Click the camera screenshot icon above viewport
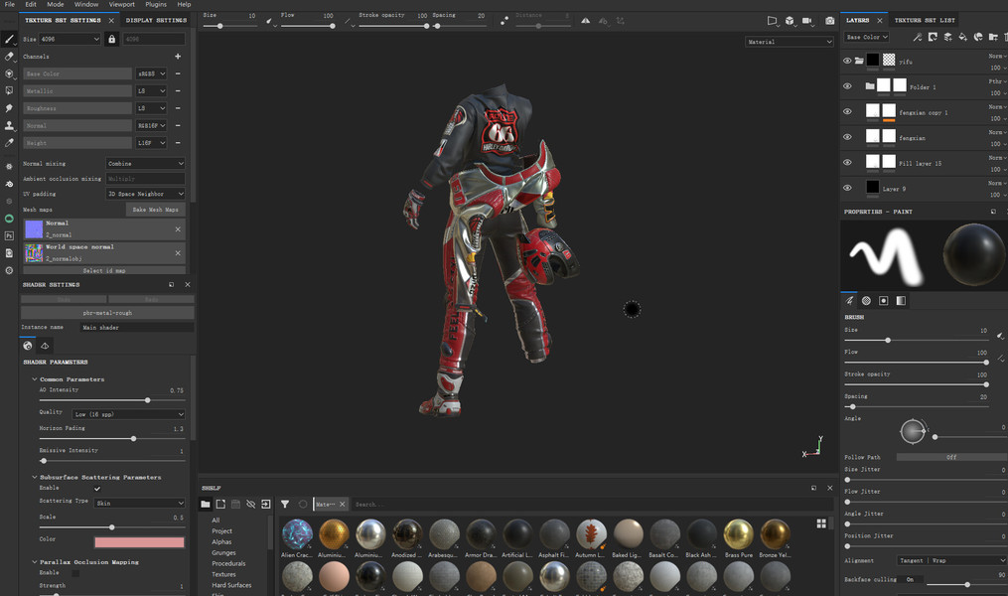The image size is (1008, 596). click(831, 21)
